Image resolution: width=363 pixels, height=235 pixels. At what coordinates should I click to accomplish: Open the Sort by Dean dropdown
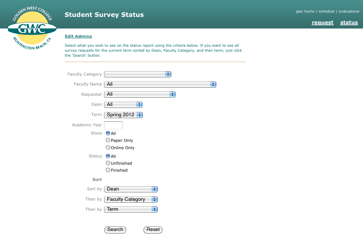(x=131, y=189)
